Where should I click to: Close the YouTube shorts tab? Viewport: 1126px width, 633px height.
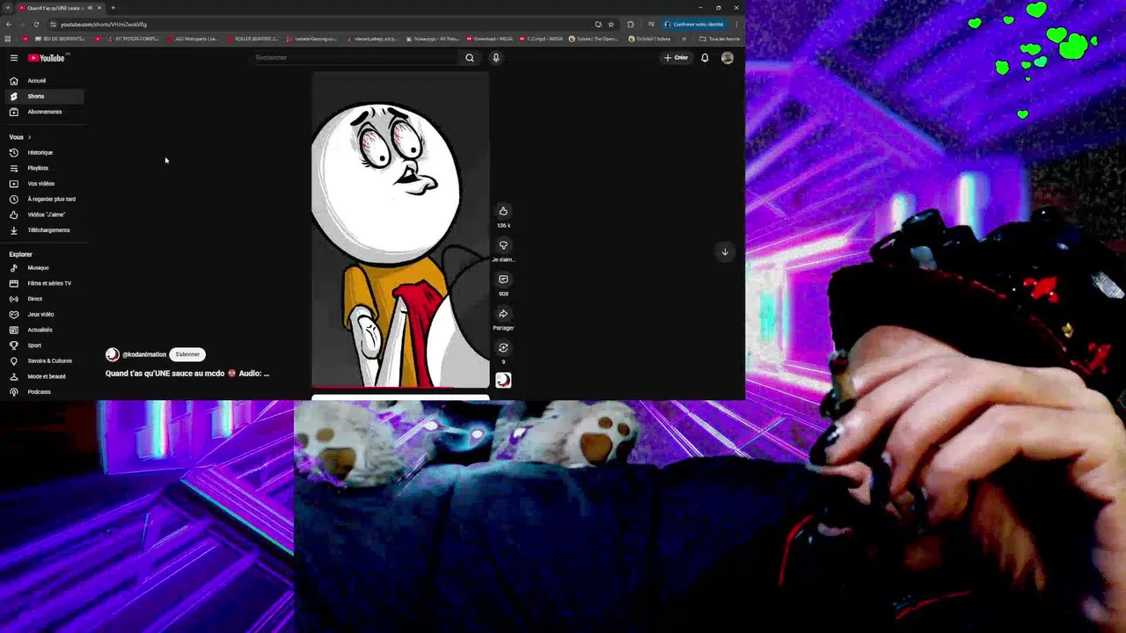pos(99,8)
